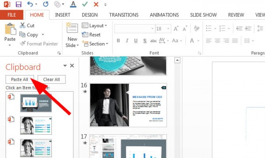Switch to the INSERT tab
Viewport: 265px width, 158px height.
(62, 15)
